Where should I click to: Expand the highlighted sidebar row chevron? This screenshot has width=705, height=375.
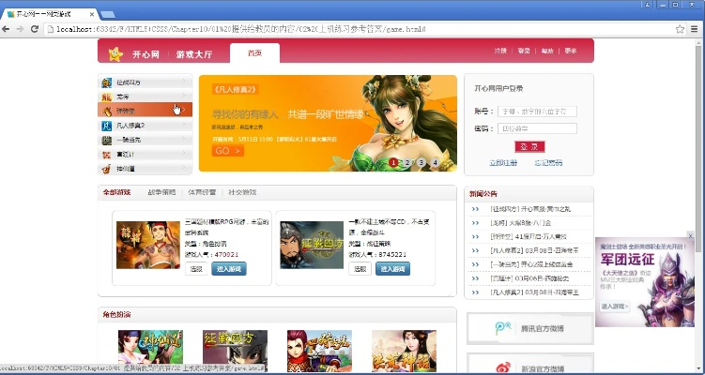(x=184, y=110)
